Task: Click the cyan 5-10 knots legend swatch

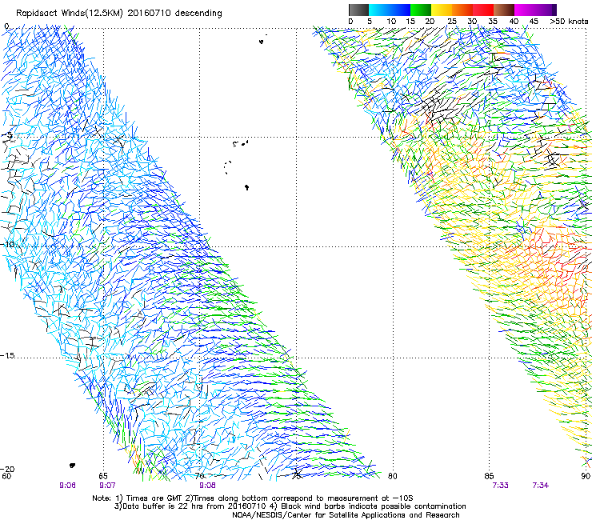Action: tap(379, 10)
